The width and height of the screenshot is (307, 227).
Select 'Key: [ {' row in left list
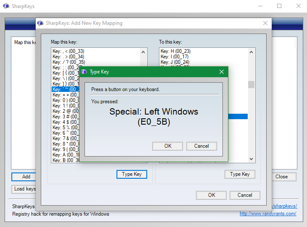tap(66, 73)
